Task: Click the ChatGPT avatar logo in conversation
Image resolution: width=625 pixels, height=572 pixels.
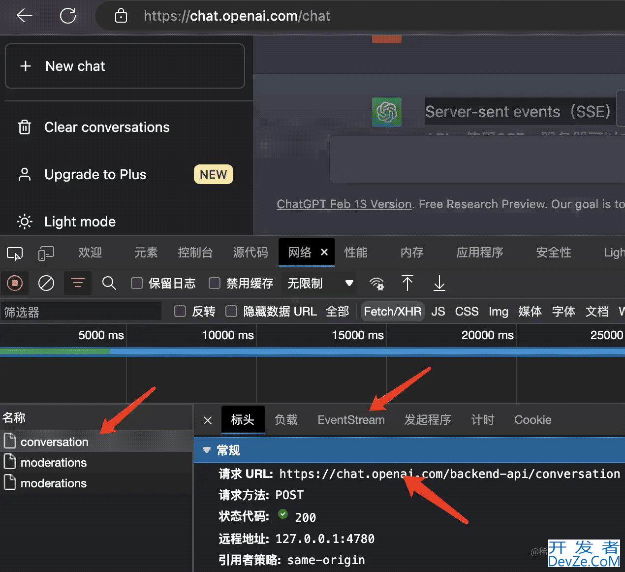Action: (387, 112)
